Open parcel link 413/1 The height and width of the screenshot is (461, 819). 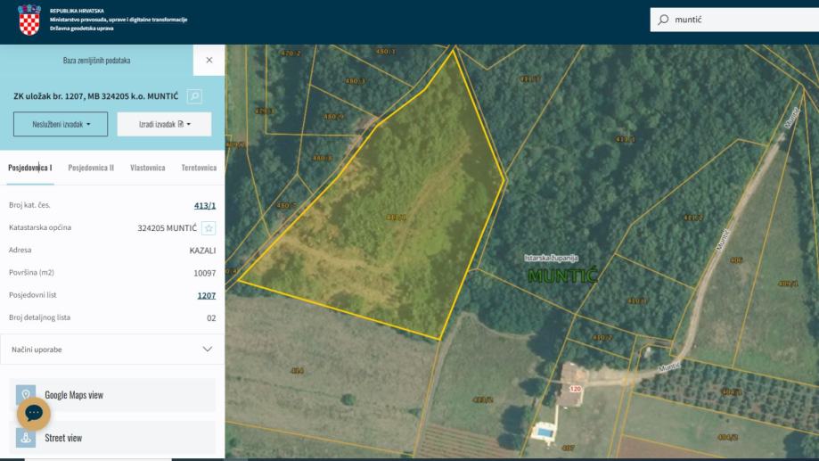pyautogui.click(x=205, y=205)
